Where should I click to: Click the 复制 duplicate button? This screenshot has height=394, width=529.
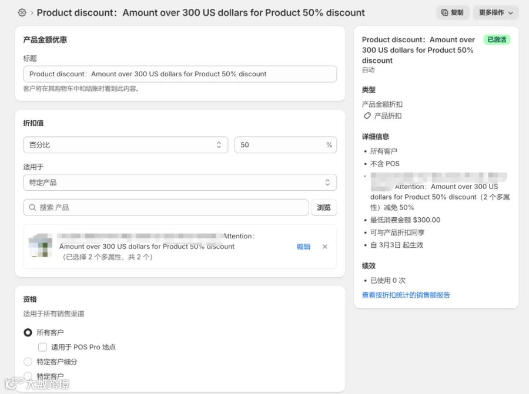point(453,12)
